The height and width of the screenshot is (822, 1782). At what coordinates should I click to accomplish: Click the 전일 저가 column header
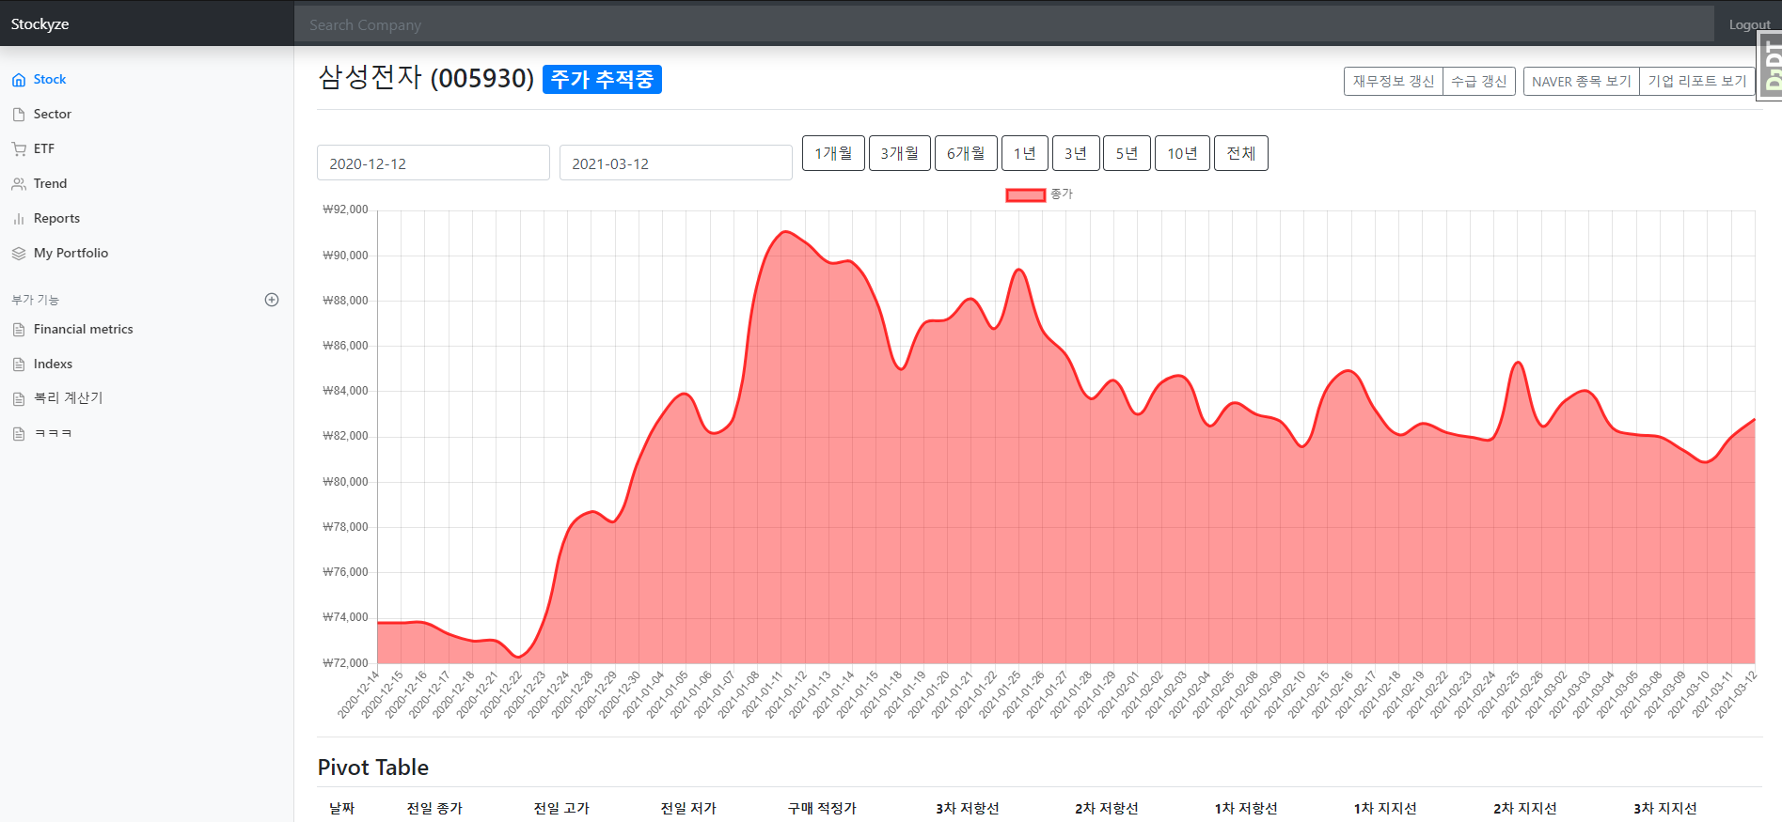point(688,808)
